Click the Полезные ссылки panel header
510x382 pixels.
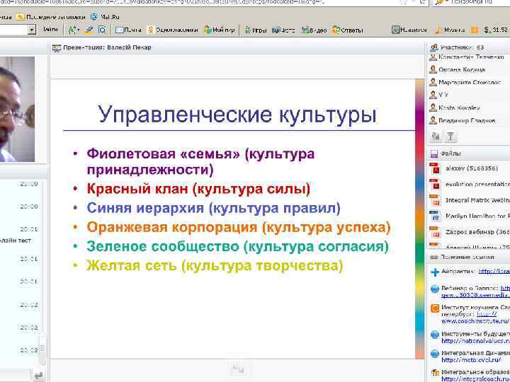point(469,257)
